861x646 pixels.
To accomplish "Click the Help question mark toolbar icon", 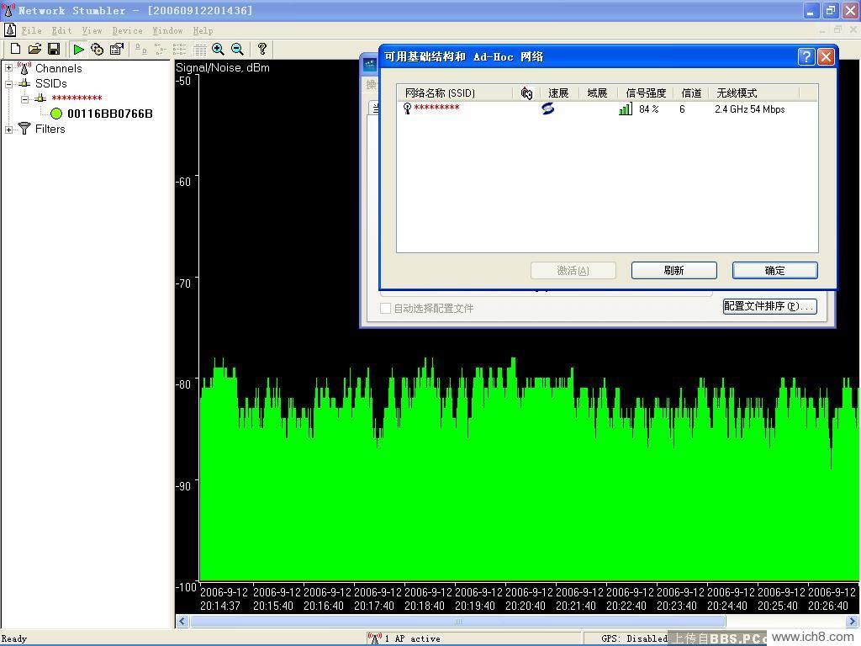I will 261,50.
